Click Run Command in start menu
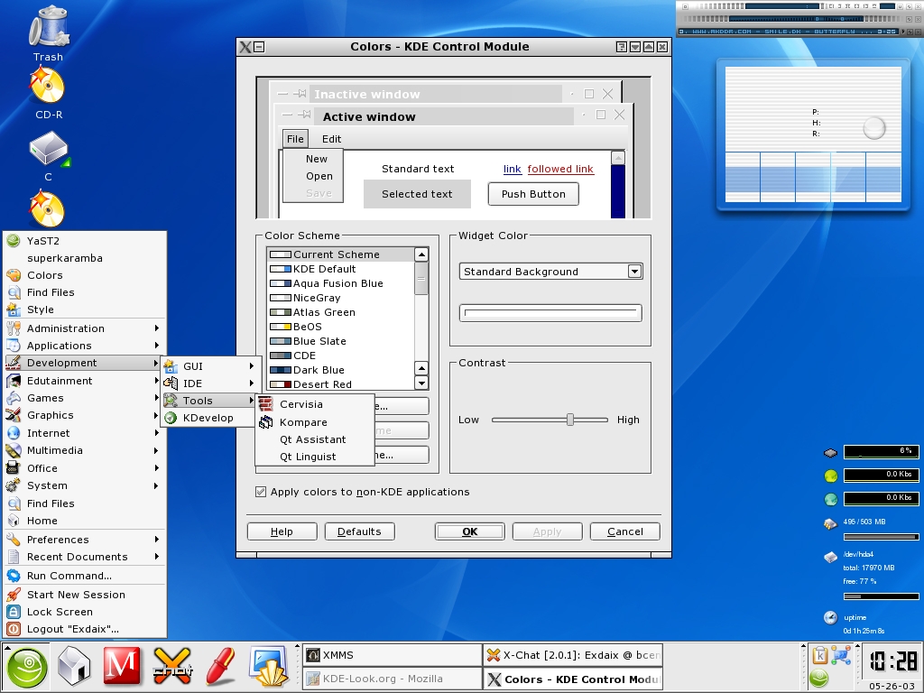Screen dimensions: 924x693 coord(85,576)
